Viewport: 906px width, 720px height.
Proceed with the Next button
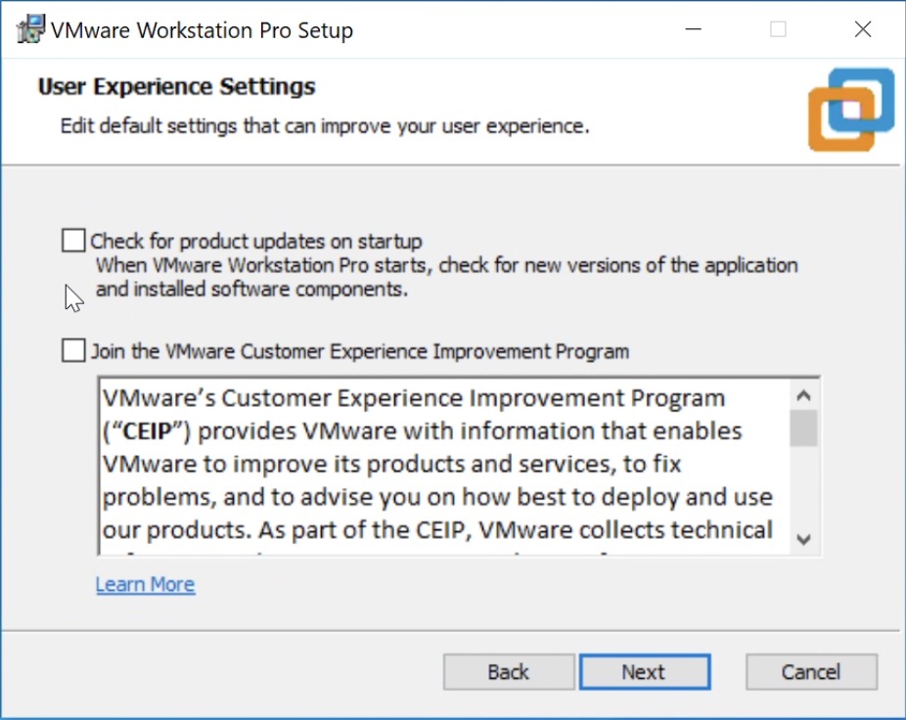pos(644,672)
